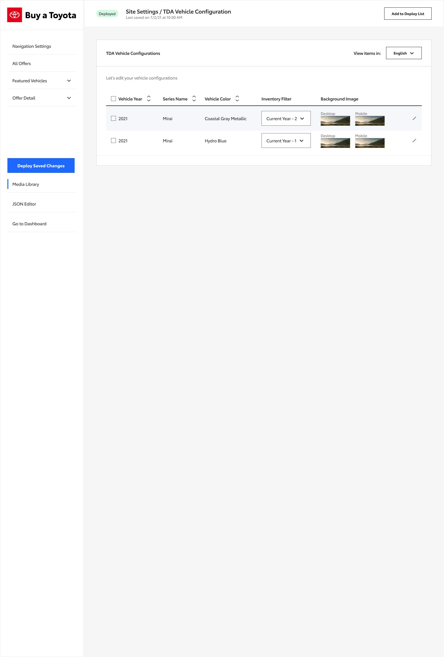
Task: Click Background Image column header
Action: point(339,99)
